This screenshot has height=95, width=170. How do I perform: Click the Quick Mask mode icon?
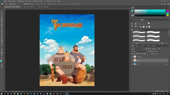tap(2, 64)
